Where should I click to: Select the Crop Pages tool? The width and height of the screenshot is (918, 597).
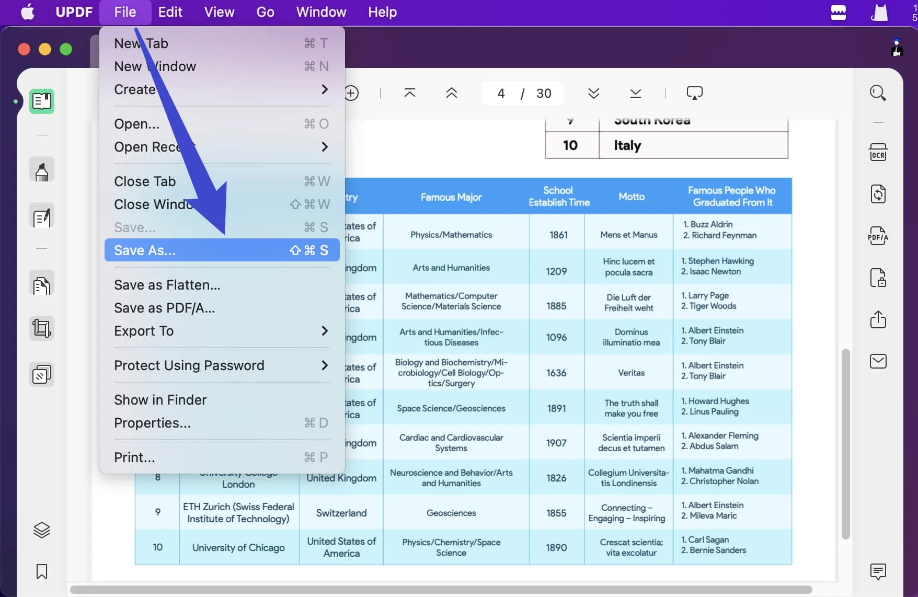(42, 328)
